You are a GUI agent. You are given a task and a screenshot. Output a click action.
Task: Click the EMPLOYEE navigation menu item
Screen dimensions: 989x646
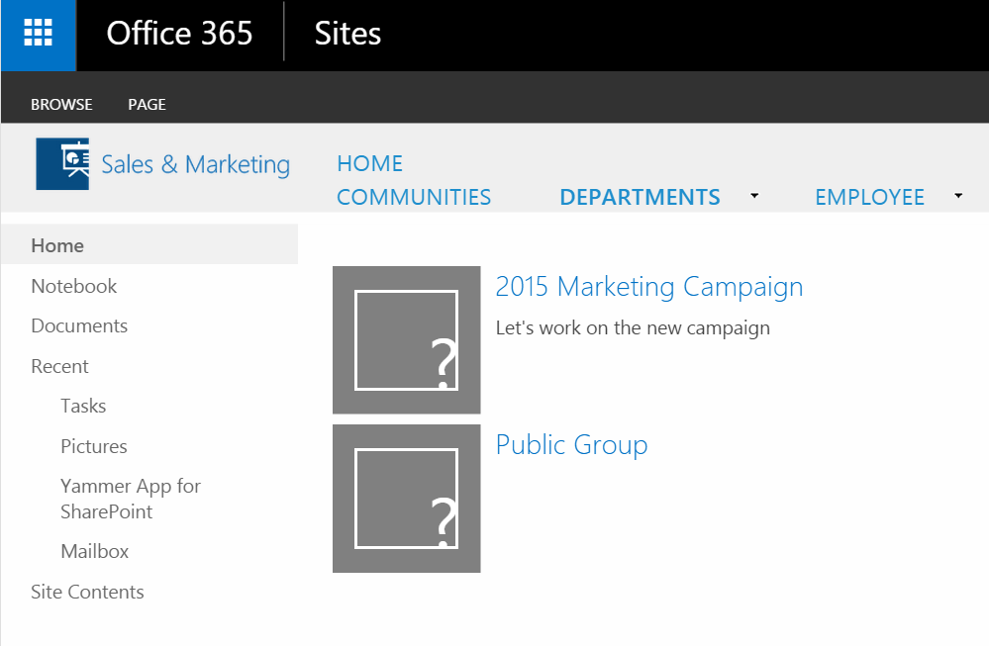[x=869, y=197]
